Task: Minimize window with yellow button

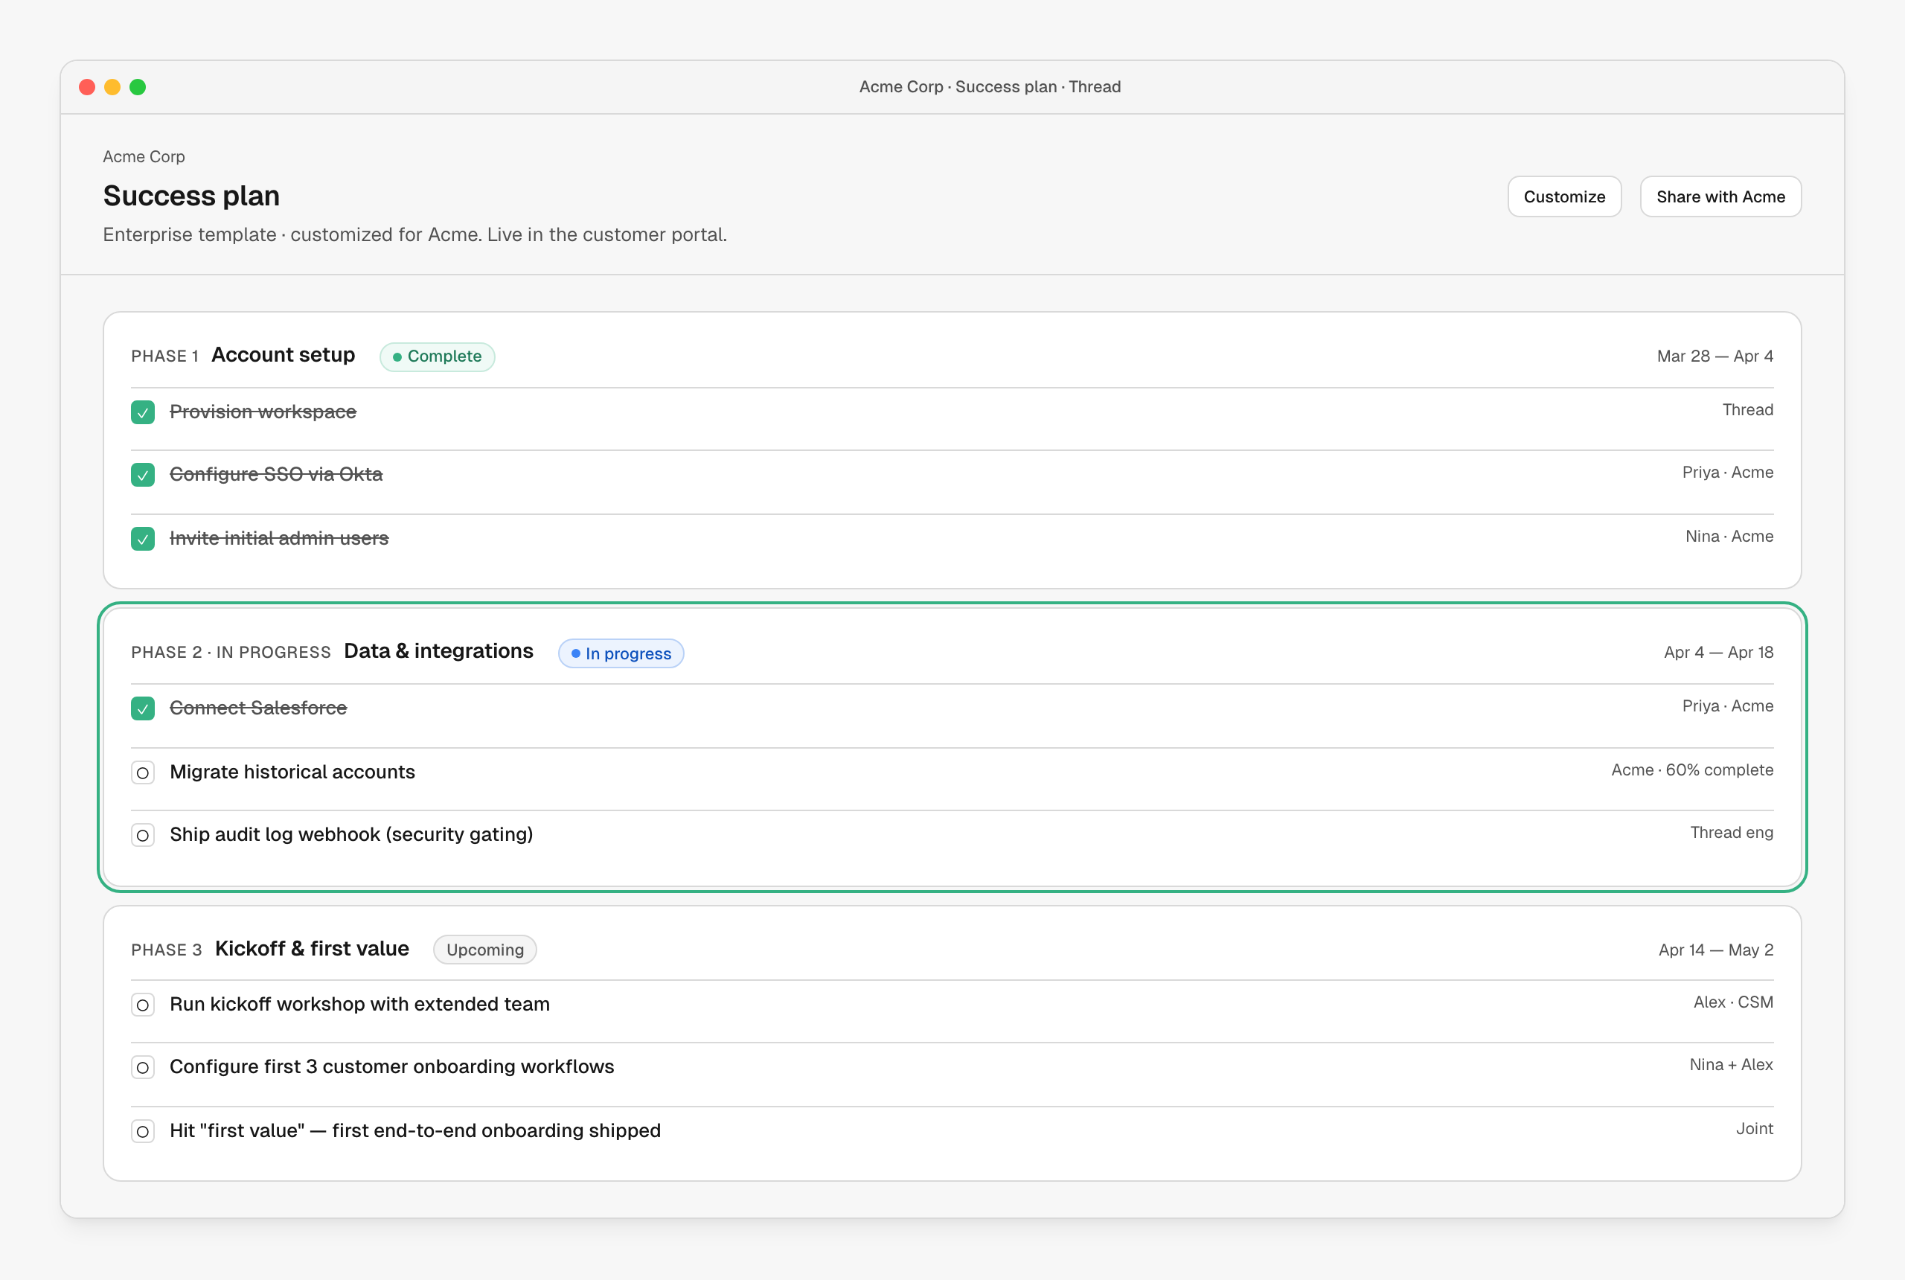Action: [x=112, y=86]
